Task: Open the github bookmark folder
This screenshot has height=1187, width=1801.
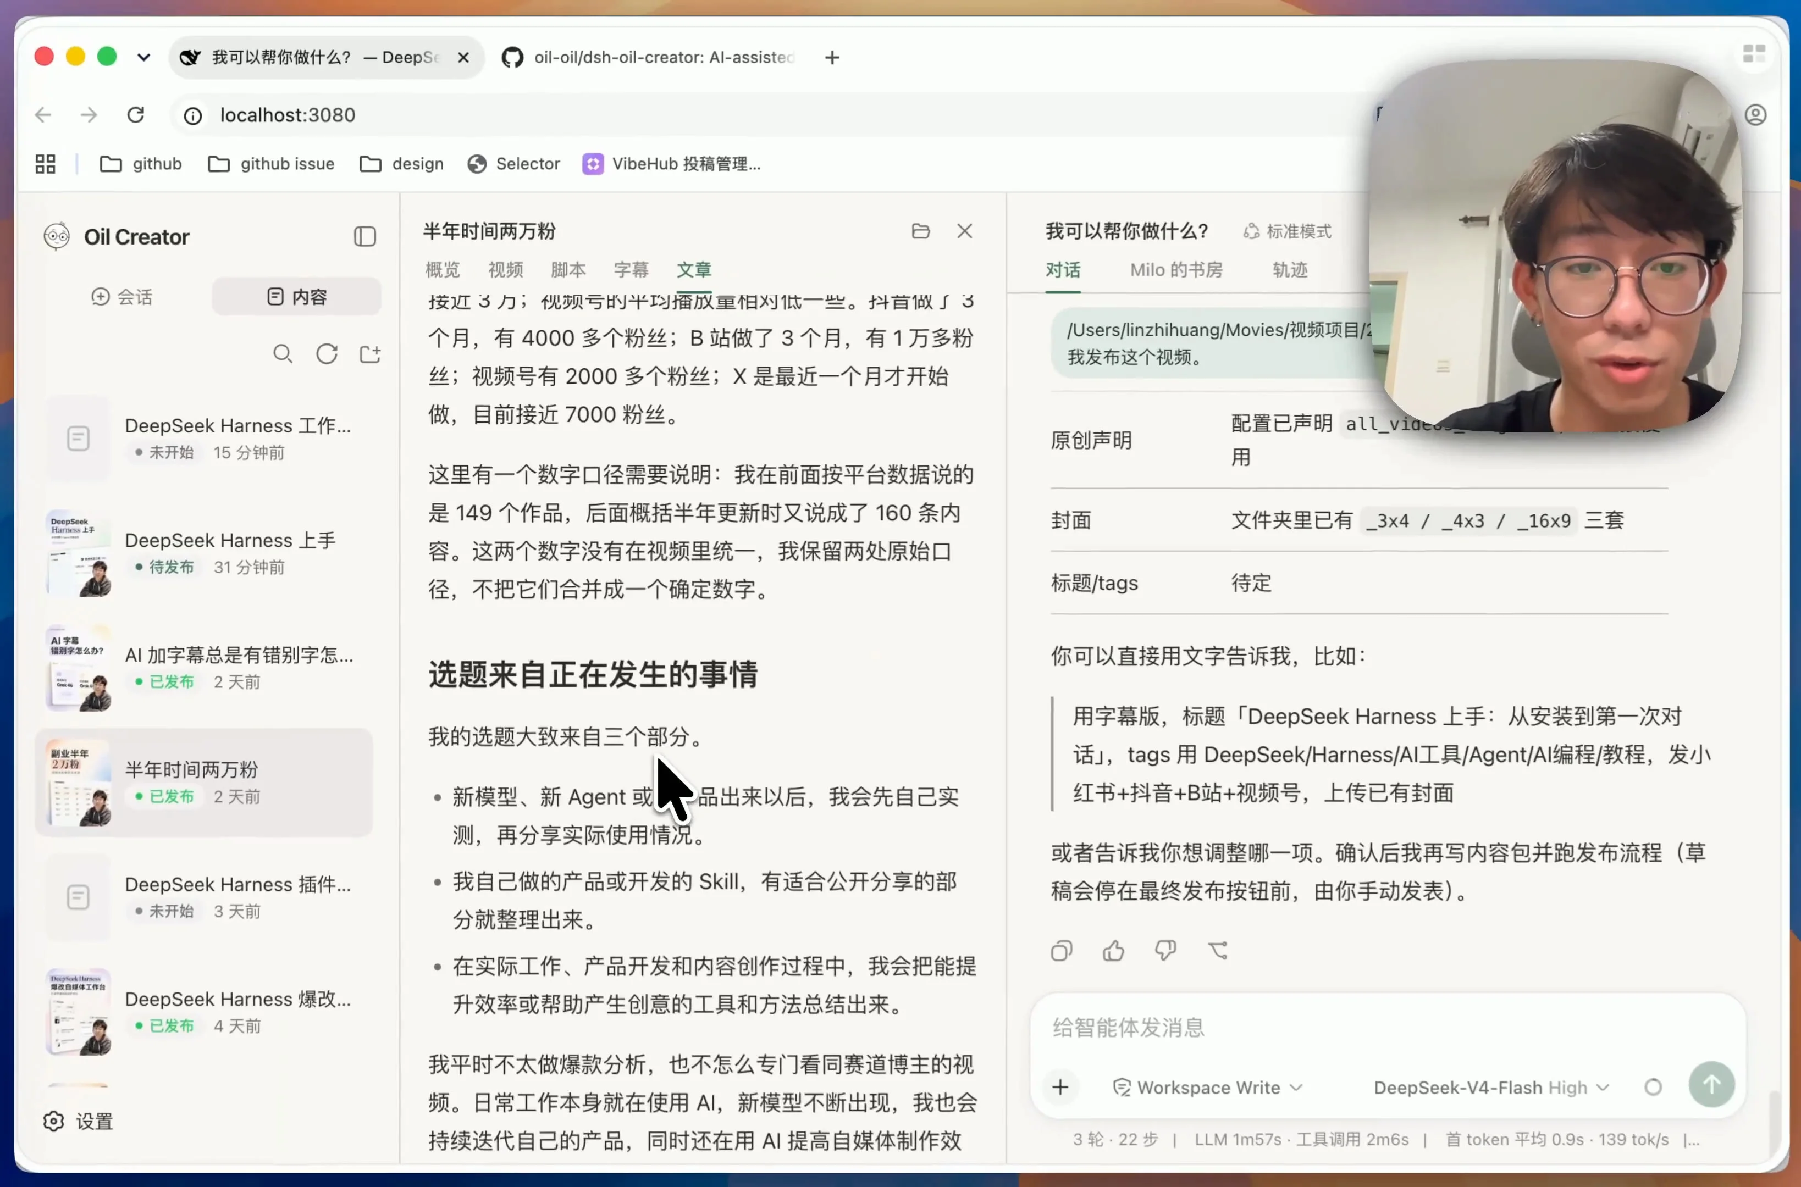Action: pos(141,164)
